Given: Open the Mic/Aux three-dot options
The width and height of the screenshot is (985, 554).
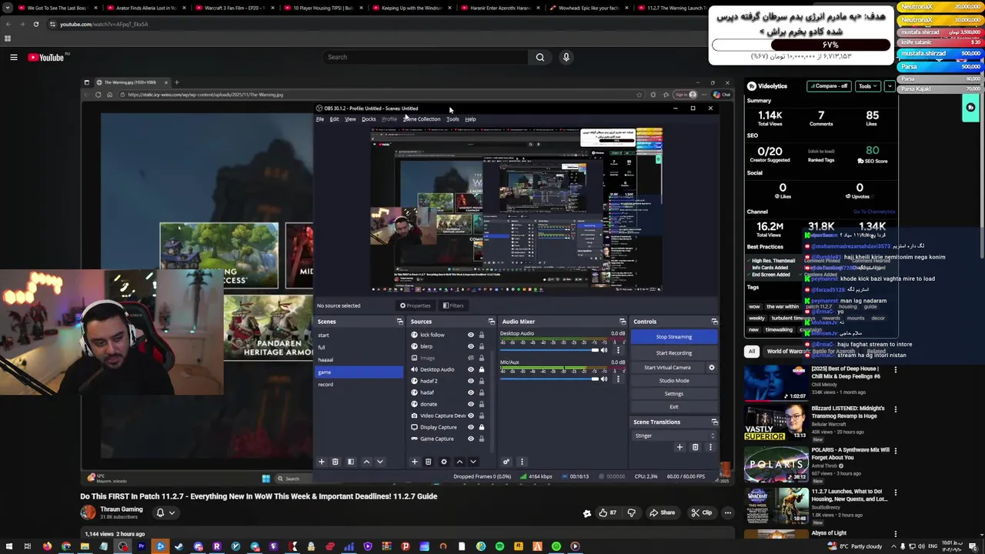Looking at the screenshot, I should (617, 379).
